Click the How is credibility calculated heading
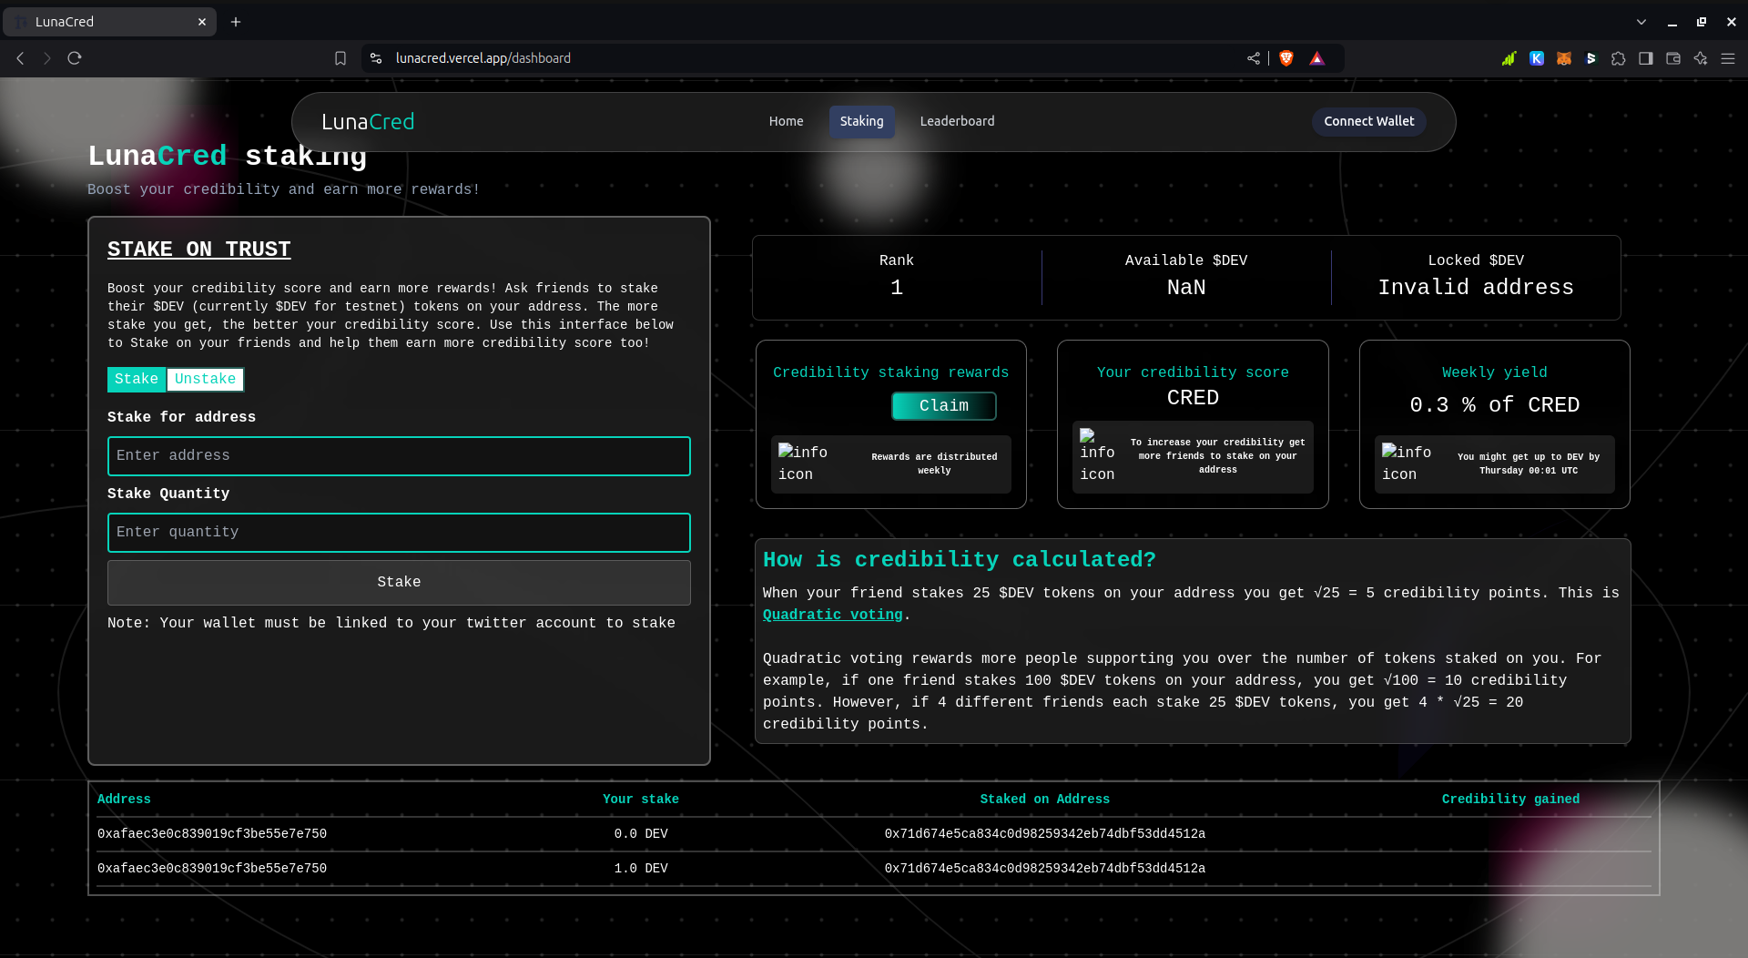 [x=960, y=559]
